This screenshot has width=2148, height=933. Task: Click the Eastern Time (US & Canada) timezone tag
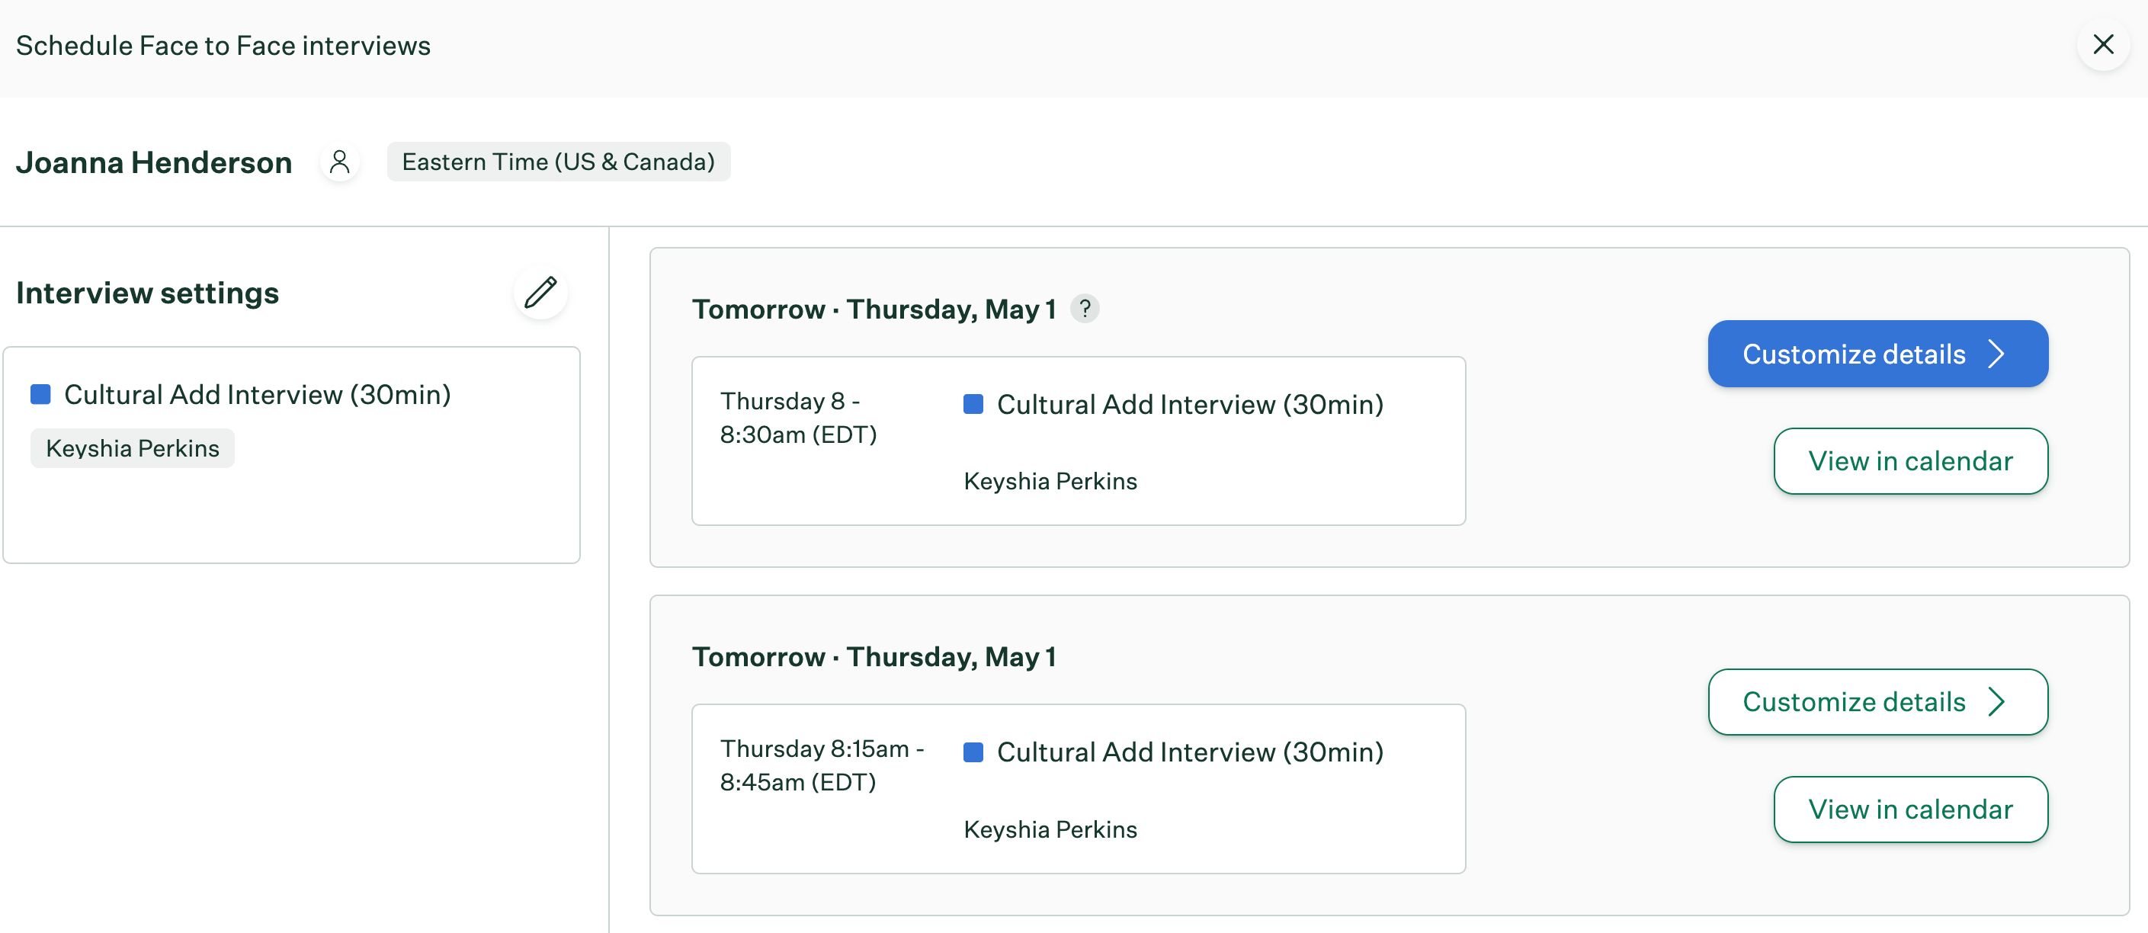558,162
